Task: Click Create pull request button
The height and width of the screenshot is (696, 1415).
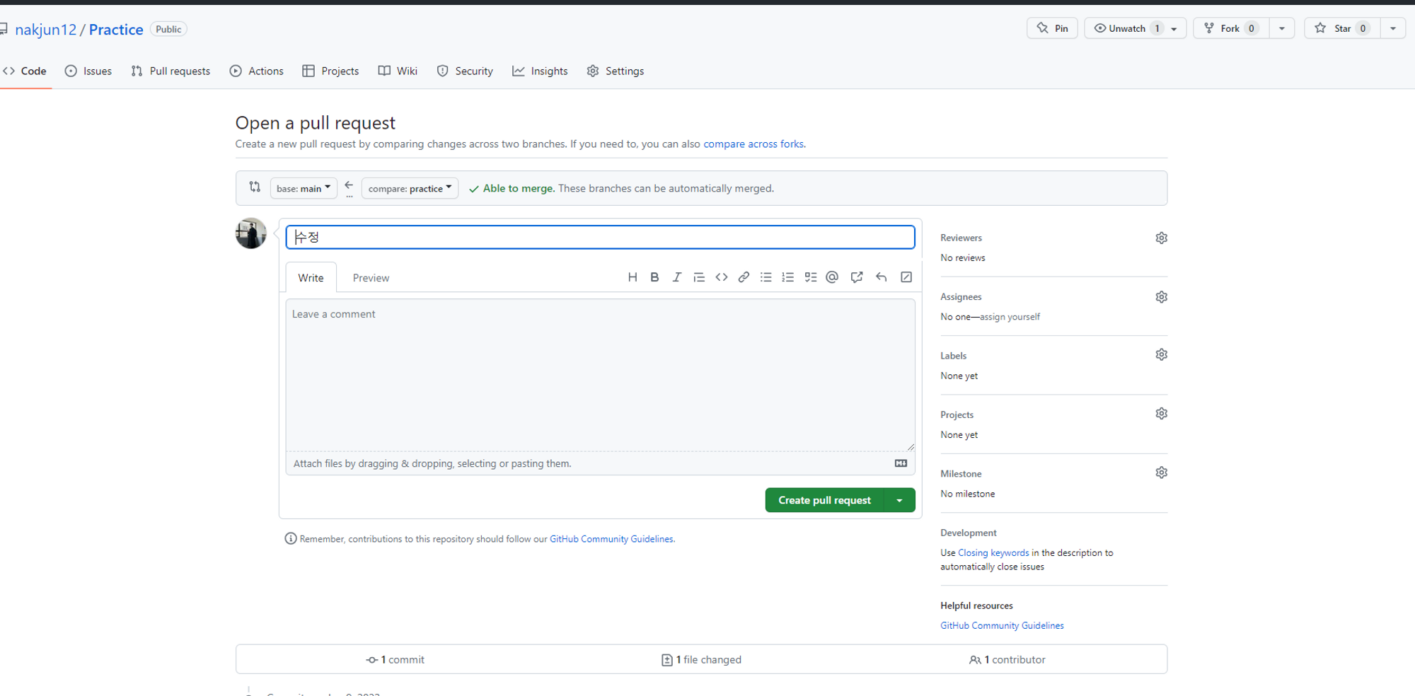Action: 824,500
